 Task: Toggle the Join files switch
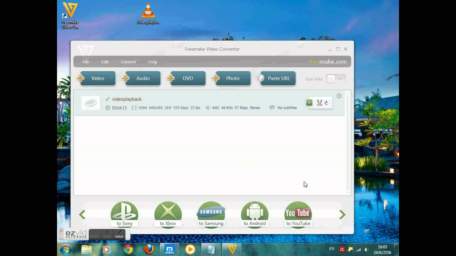point(336,79)
